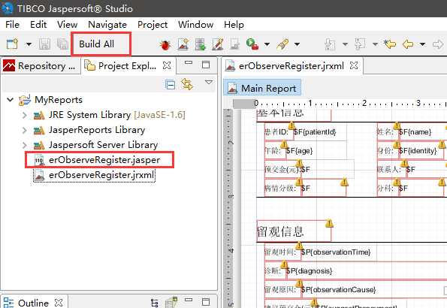Click the last edit location icon

[x=390, y=44]
